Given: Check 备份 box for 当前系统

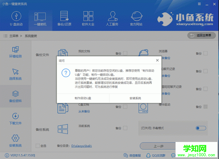Looking at the screenshot, I should click(125, 128).
